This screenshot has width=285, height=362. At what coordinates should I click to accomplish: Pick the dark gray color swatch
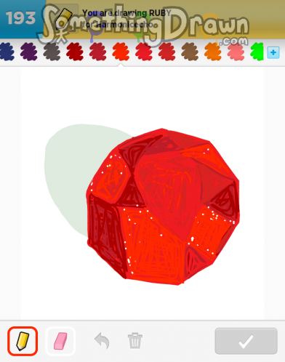point(52,52)
